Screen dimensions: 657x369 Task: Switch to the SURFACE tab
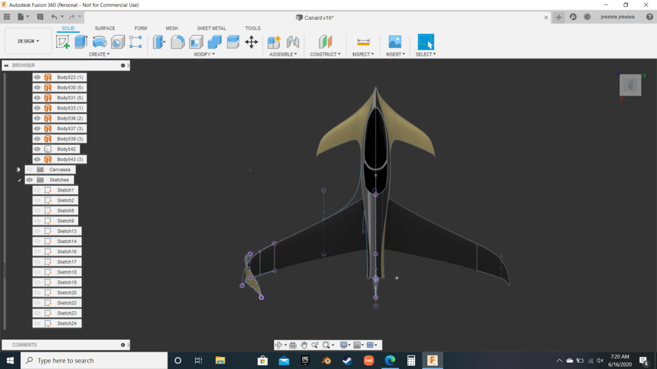(x=105, y=28)
